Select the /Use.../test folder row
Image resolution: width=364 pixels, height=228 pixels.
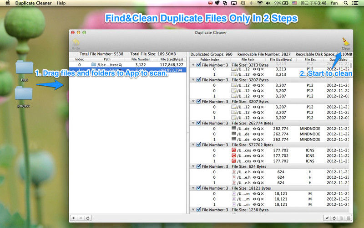pyautogui.click(x=128, y=65)
